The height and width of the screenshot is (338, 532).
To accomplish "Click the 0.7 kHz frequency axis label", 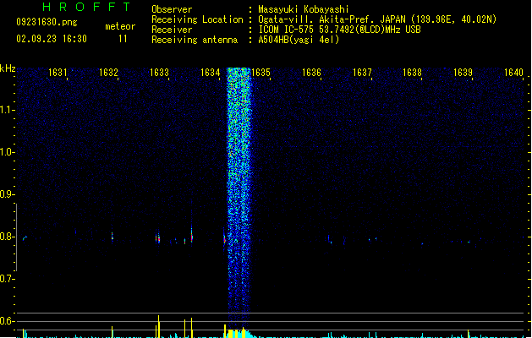I will tap(7, 279).
